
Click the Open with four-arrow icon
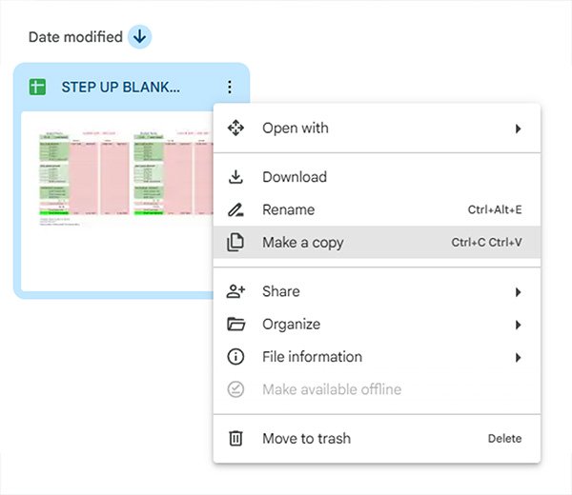(x=235, y=129)
